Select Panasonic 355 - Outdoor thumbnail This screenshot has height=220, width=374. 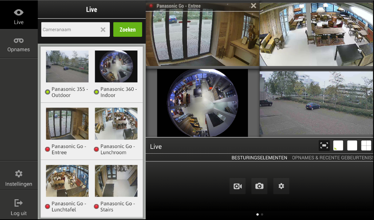coord(67,66)
